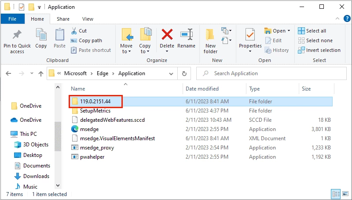Screen dimensions: 352x200
Task: Go back with the Back arrow
Action: click(x=8, y=73)
